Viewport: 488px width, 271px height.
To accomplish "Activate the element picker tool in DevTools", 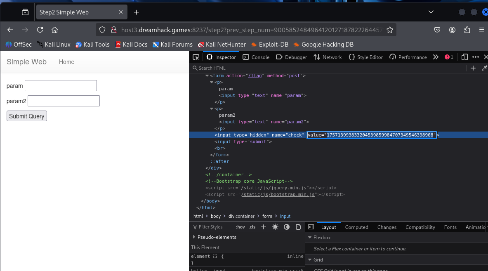I will coord(196,57).
